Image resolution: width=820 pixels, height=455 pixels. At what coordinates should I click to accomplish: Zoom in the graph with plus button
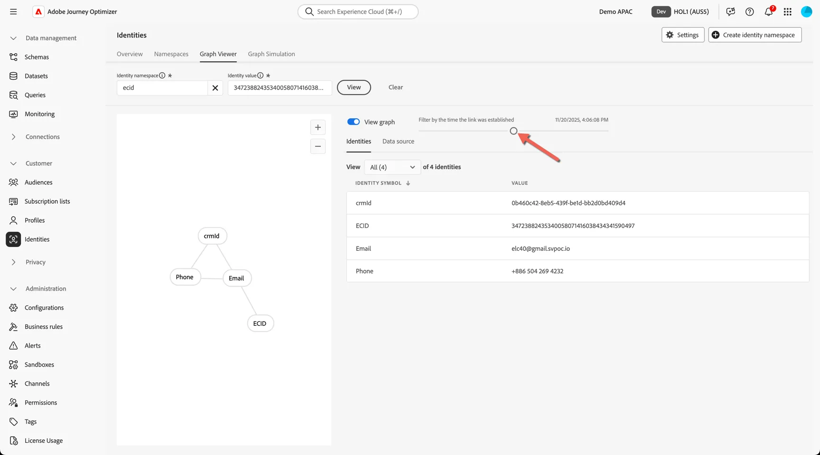(x=318, y=127)
